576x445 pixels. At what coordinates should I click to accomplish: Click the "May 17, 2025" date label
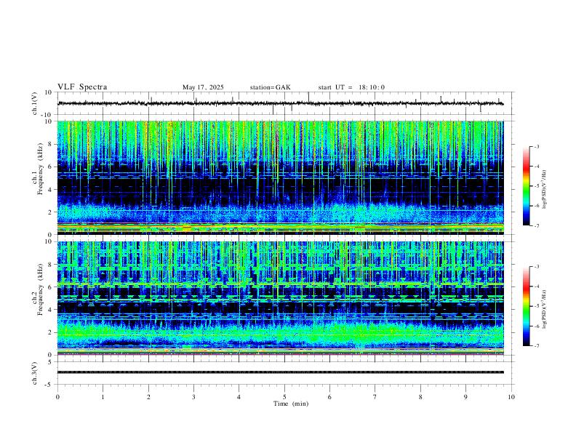pyautogui.click(x=203, y=87)
